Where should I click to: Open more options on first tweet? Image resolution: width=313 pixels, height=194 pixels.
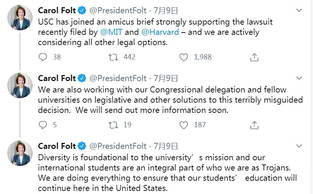coord(299,10)
